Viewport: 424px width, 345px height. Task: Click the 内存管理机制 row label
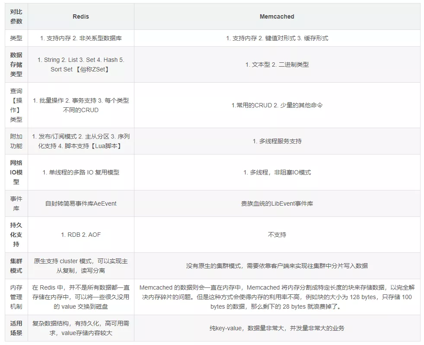tap(16, 297)
